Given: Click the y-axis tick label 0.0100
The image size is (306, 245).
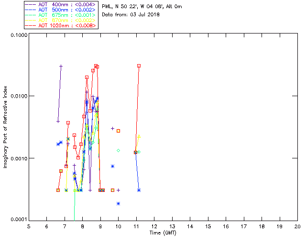Looking at the screenshot, I should tap(19, 96).
